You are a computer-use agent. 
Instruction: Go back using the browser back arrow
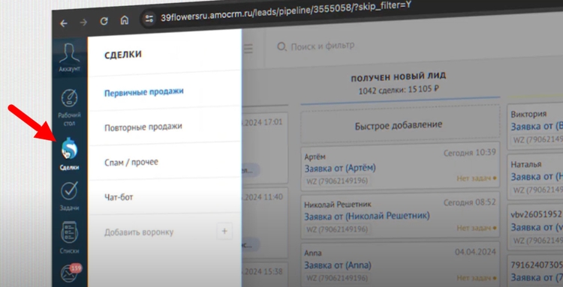(64, 23)
